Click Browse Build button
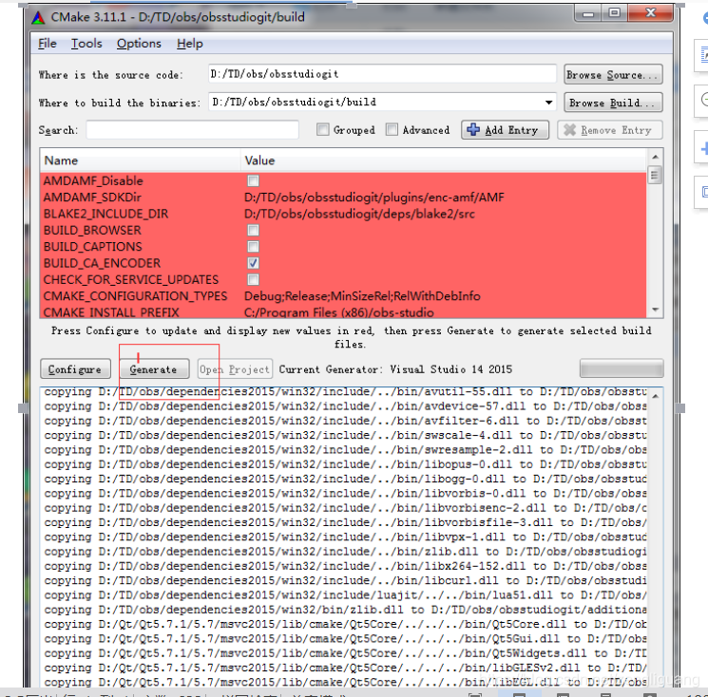This screenshot has width=708, height=697. (613, 103)
